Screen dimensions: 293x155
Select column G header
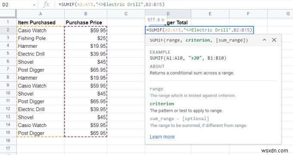[280, 14]
